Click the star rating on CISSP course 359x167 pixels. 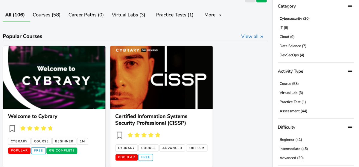144,135
